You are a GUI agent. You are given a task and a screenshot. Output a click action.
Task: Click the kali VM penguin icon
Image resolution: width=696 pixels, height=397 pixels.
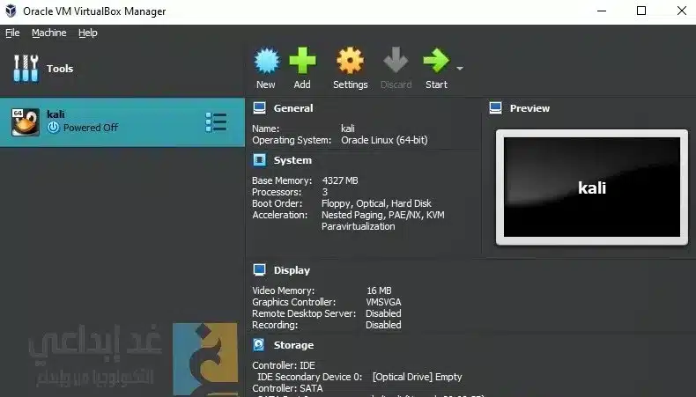tap(26, 122)
